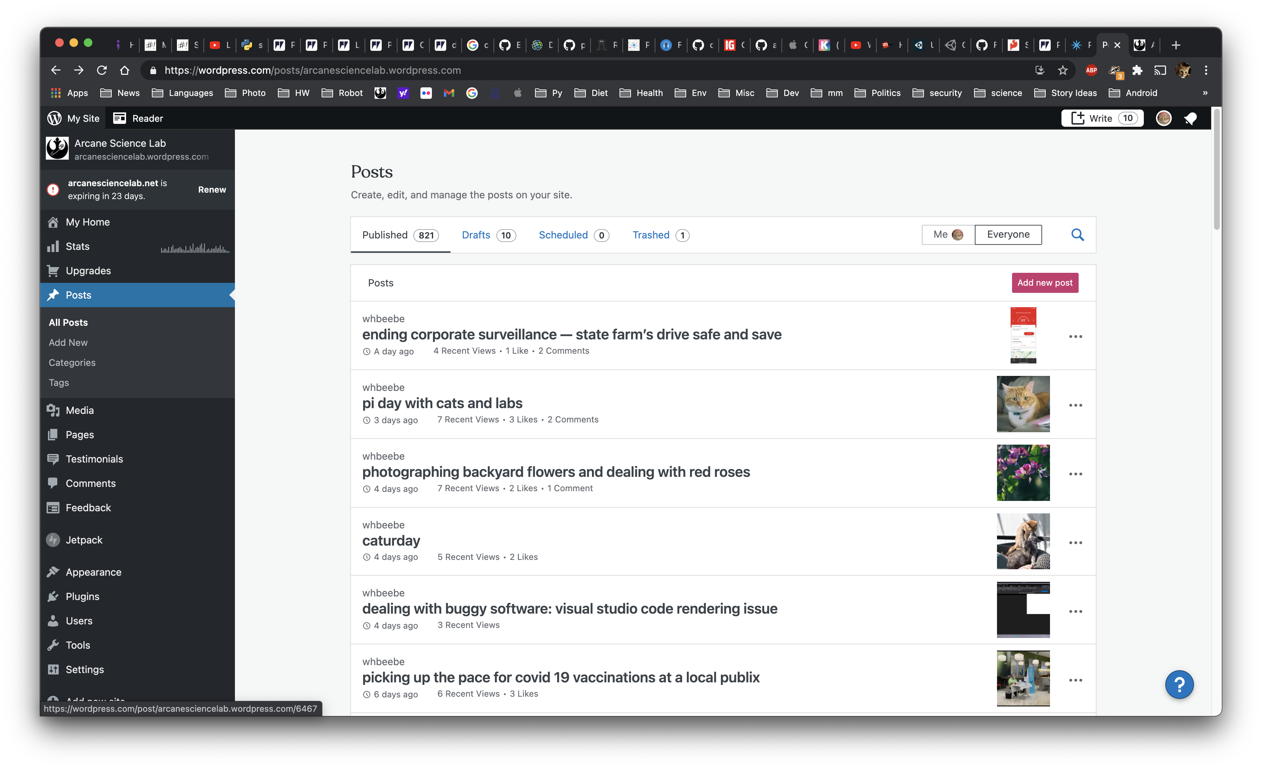Screen dimensions: 1262x769
Task: Open Settings in the sidebar
Action: click(137, 669)
